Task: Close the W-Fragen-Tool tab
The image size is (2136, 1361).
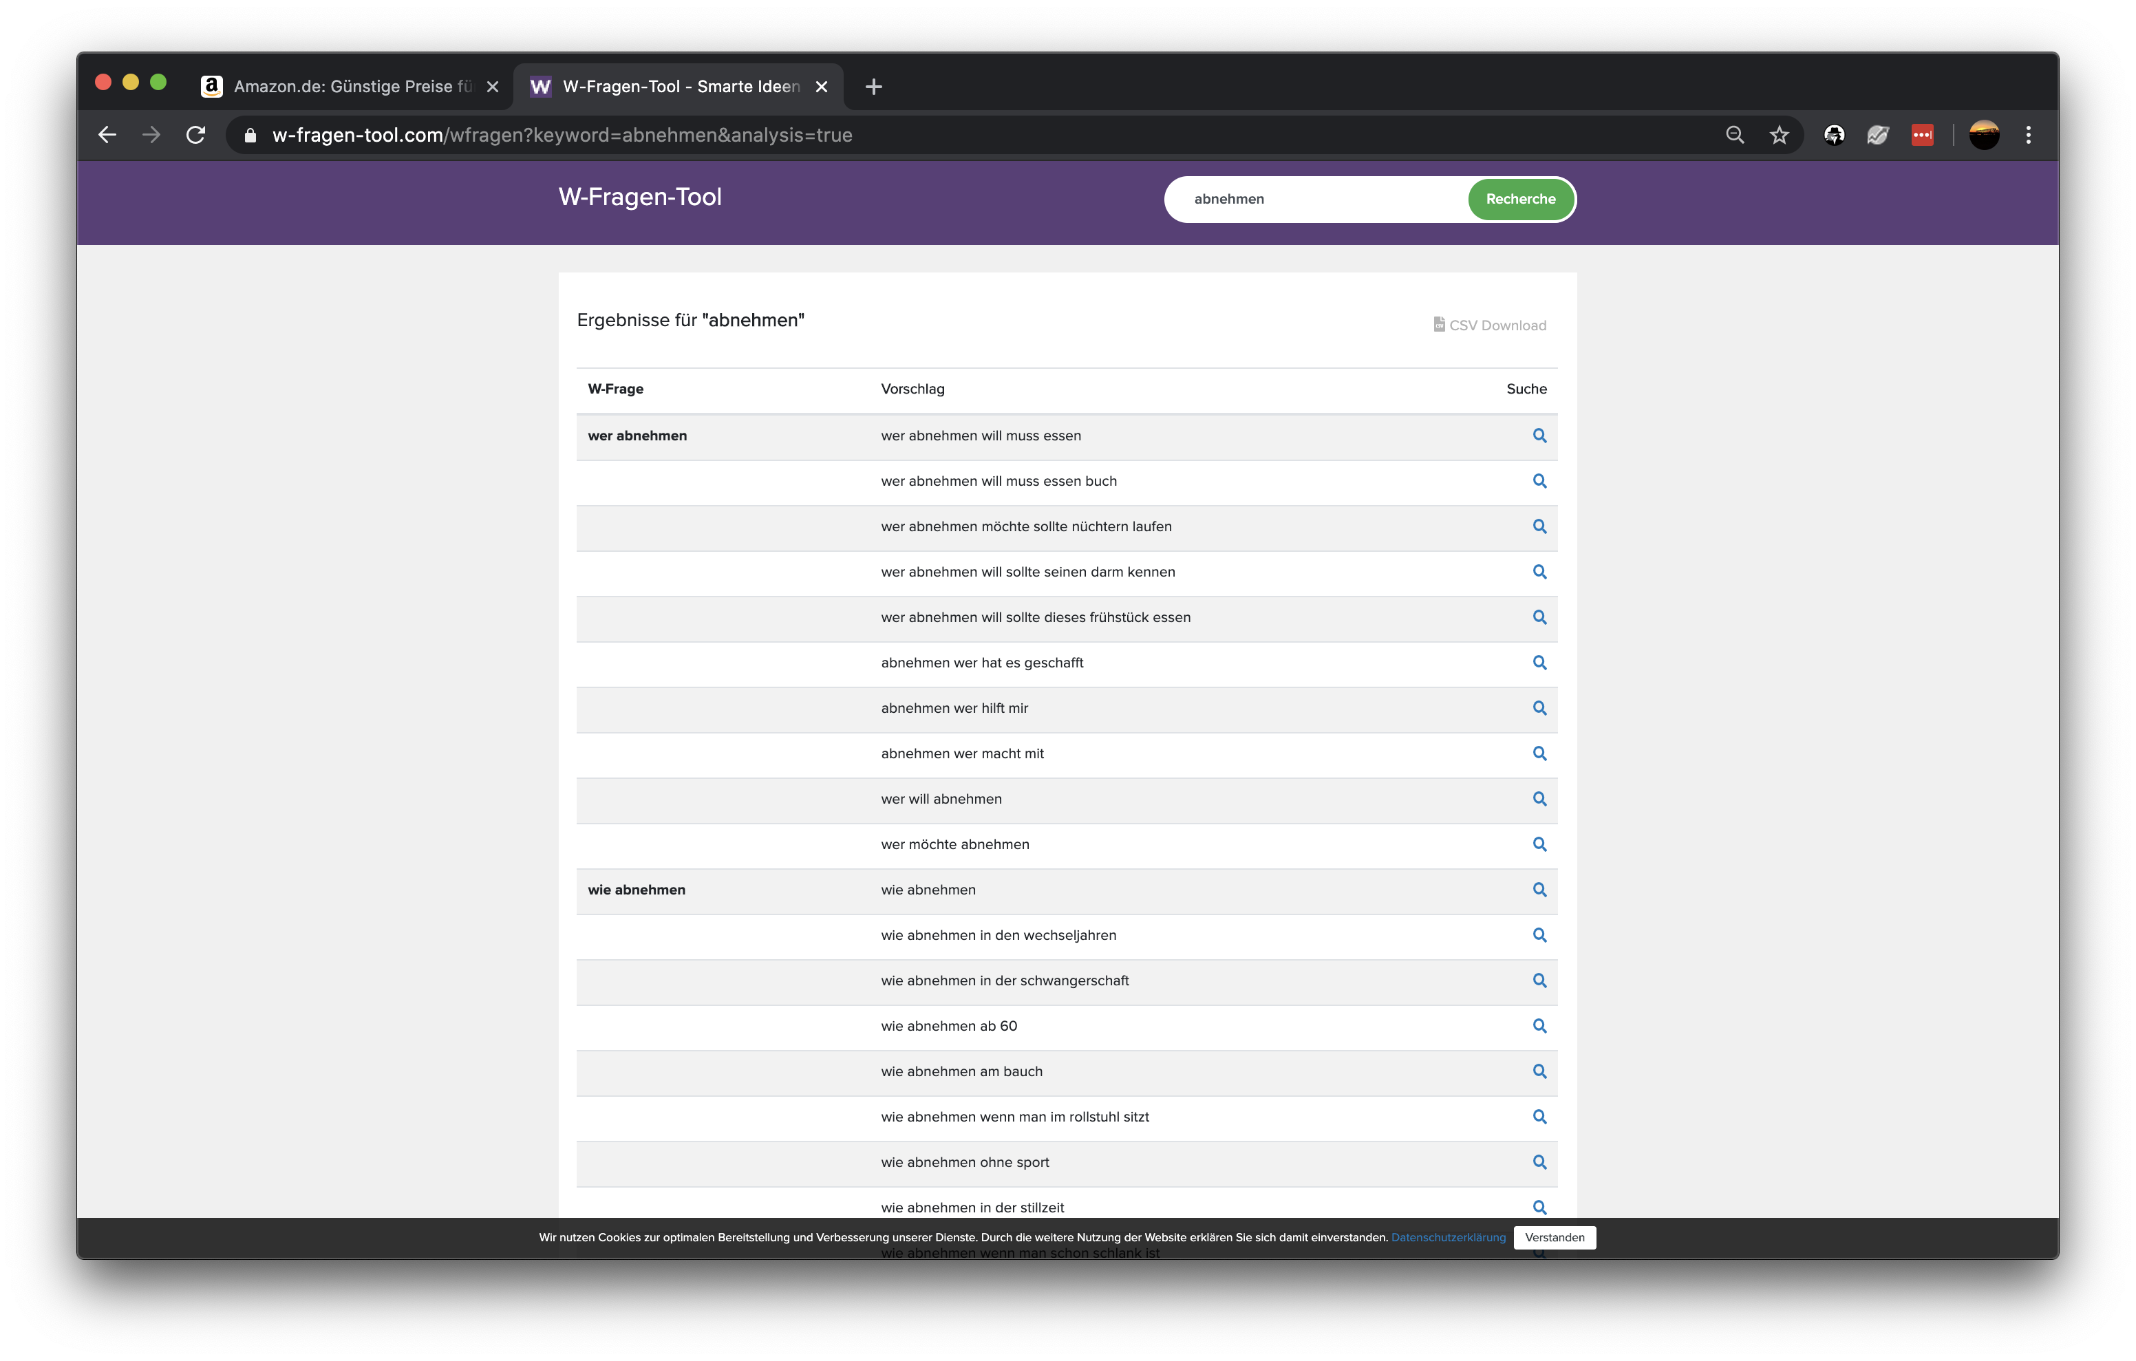Action: click(x=822, y=86)
